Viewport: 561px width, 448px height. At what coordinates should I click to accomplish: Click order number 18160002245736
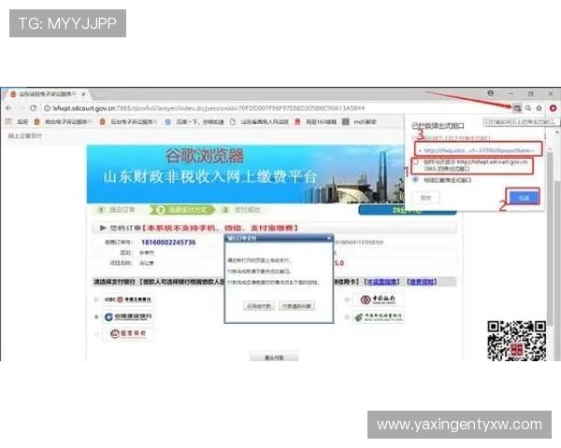pyautogui.click(x=168, y=243)
